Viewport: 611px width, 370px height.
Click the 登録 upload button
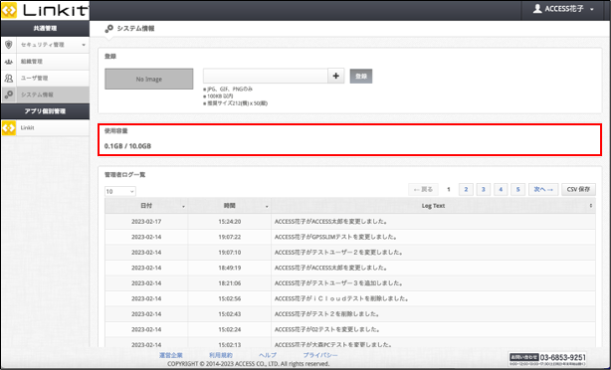[x=361, y=77]
